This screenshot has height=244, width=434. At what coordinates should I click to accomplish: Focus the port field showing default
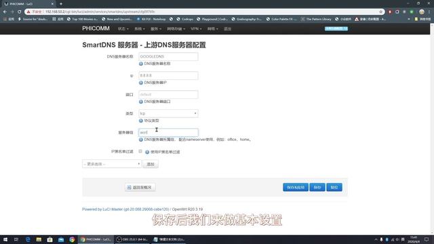click(x=168, y=94)
